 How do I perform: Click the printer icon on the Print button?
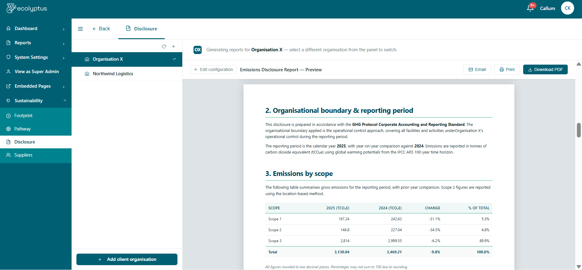pos(502,69)
